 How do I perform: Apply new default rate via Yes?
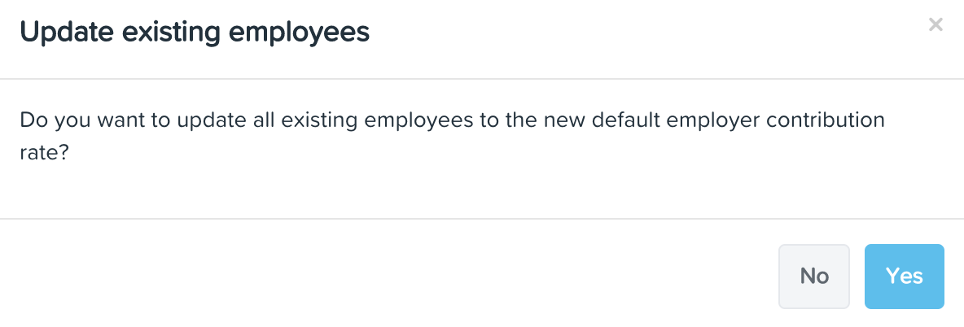(x=904, y=276)
